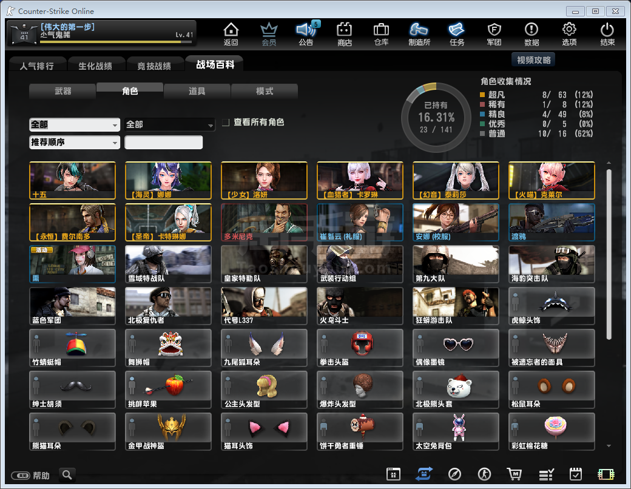The width and height of the screenshot is (631, 489).
Task: Click the 返回 home icon
Action: pyautogui.click(x=231, y=34)
